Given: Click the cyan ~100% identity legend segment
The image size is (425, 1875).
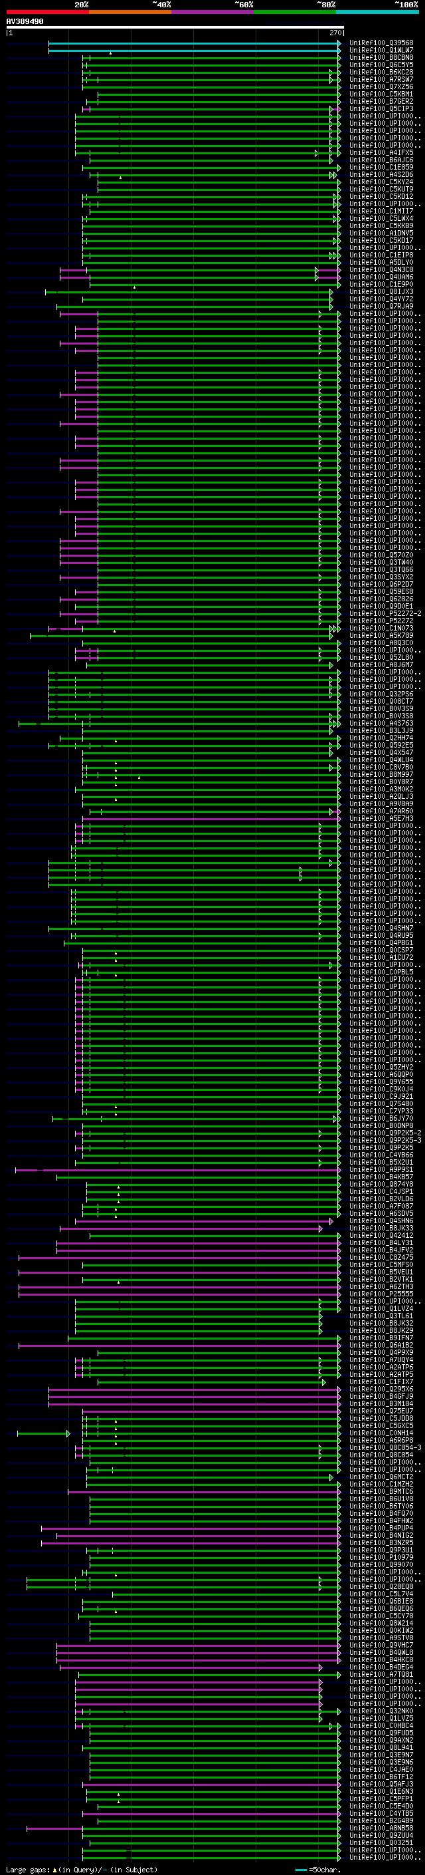Looking at the screenshot, I should [x=377, y=12].
